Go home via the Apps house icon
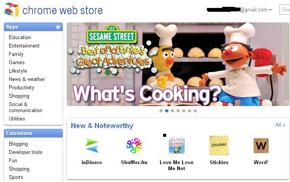 click(58, 27)
